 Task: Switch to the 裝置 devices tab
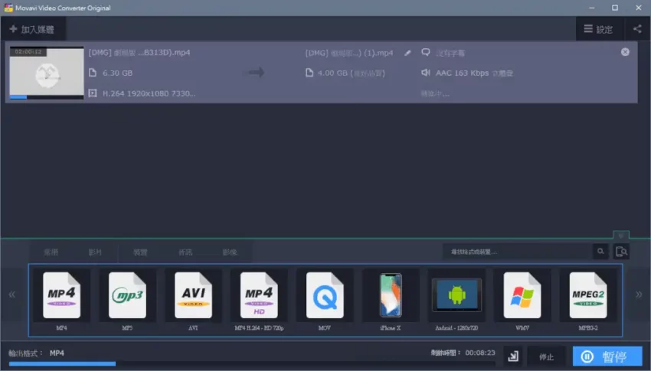click(140, 252)
